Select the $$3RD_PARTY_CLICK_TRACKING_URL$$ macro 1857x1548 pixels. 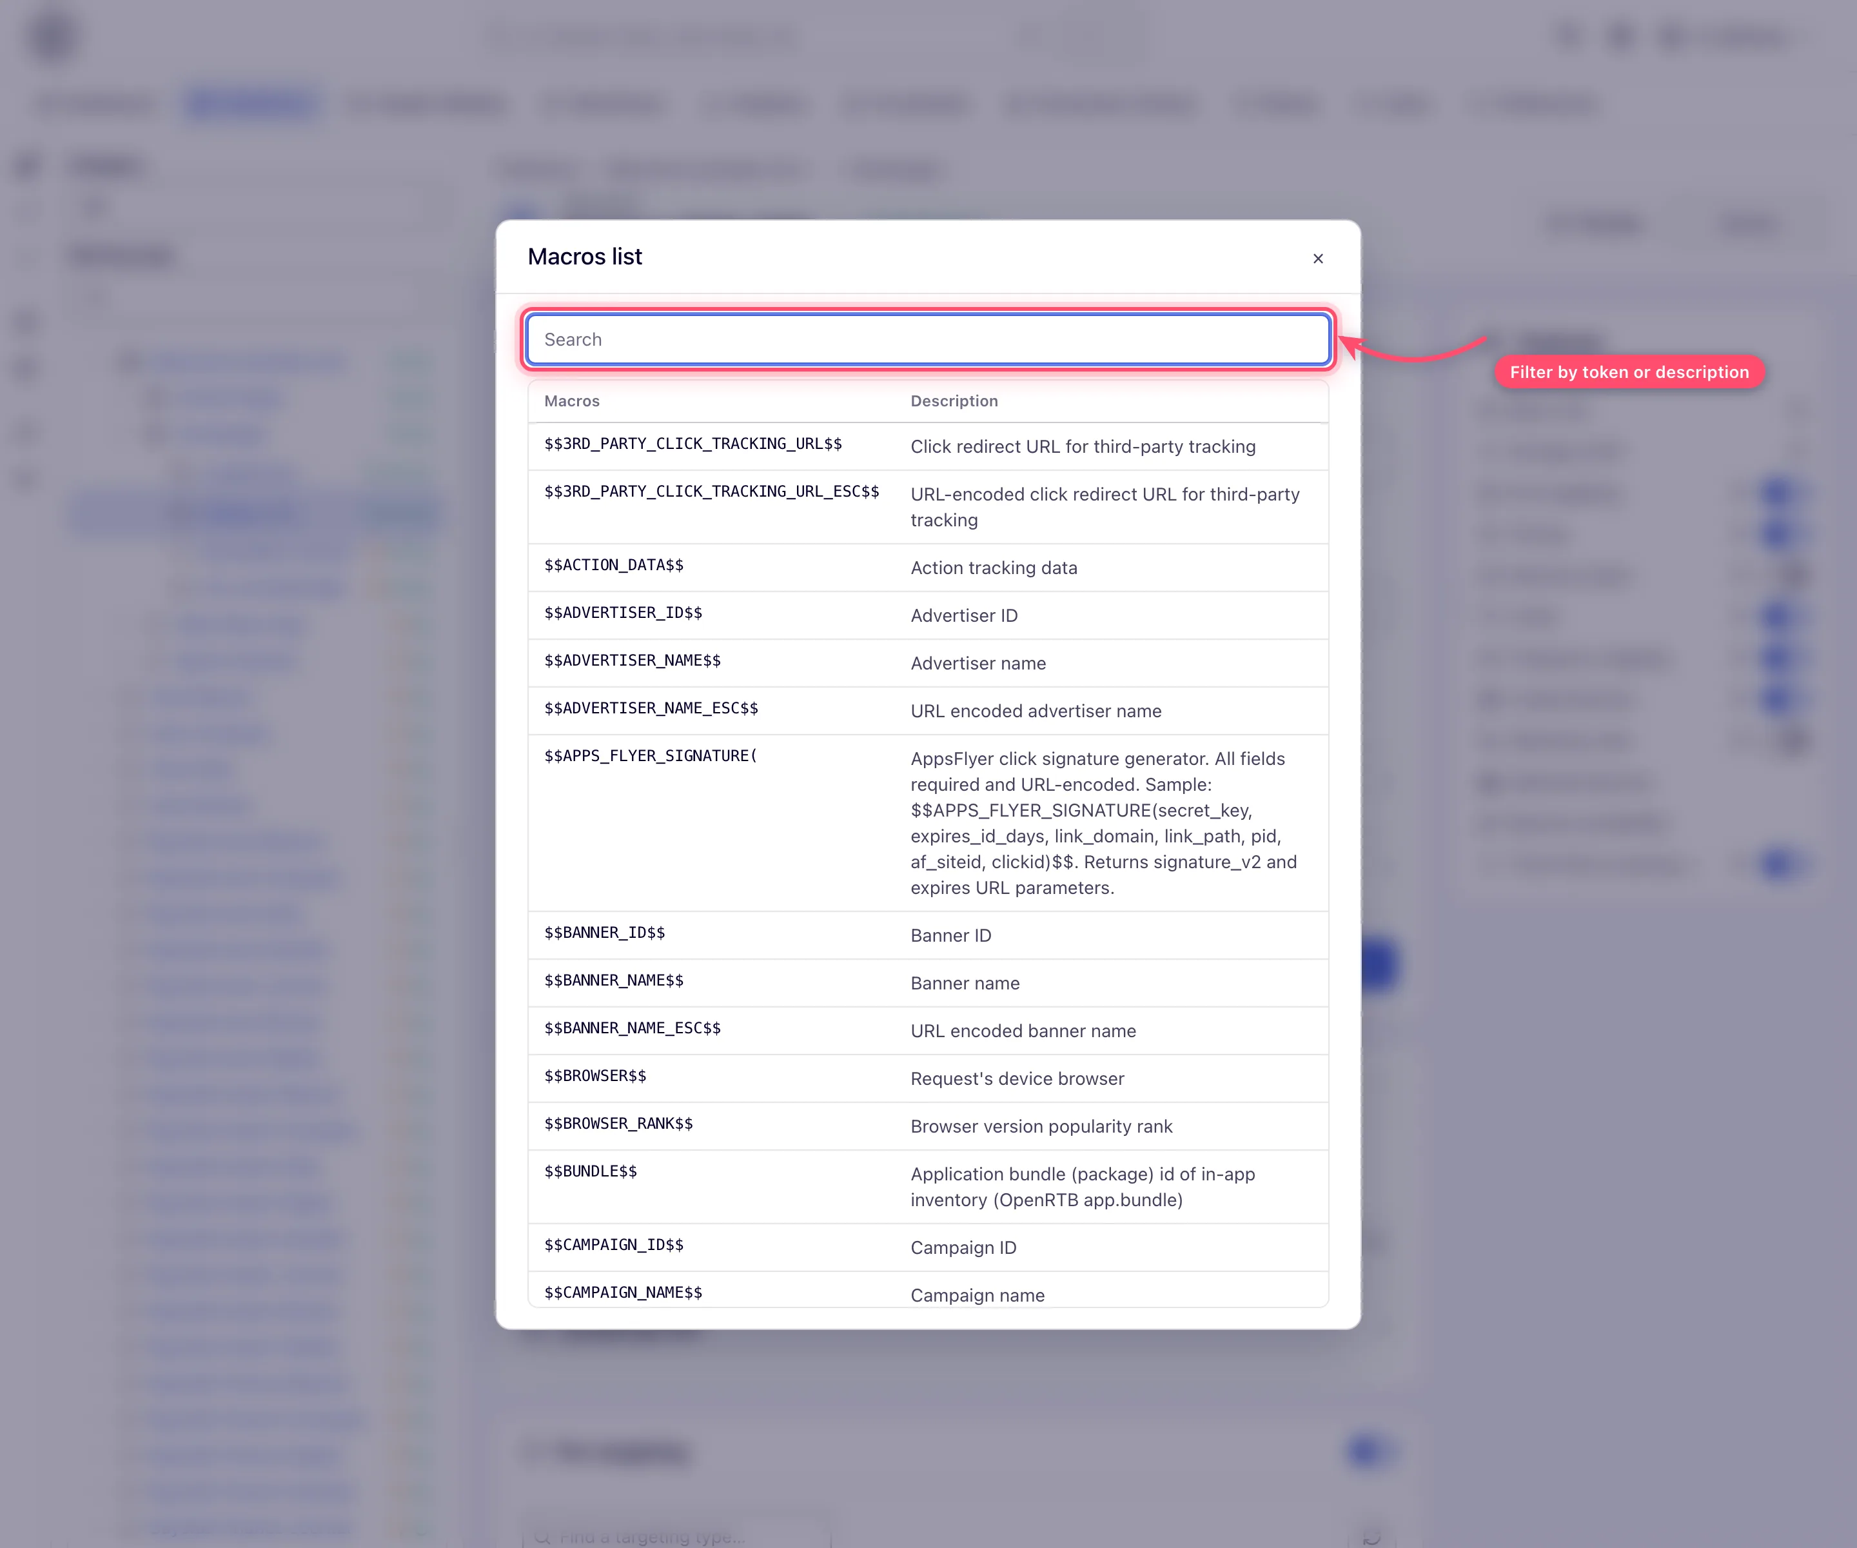693,444
